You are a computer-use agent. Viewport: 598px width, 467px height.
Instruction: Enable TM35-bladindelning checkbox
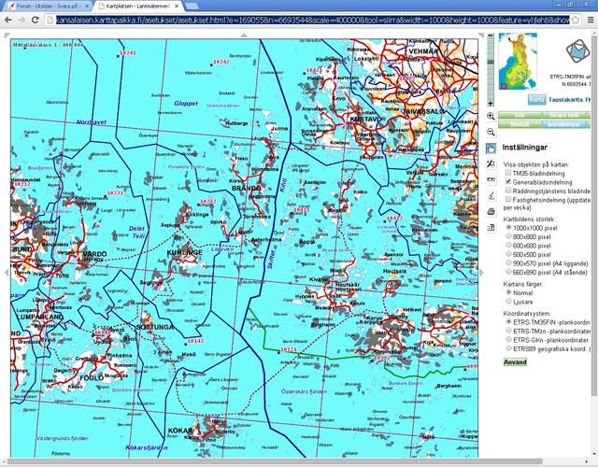(x=508, y=172)
